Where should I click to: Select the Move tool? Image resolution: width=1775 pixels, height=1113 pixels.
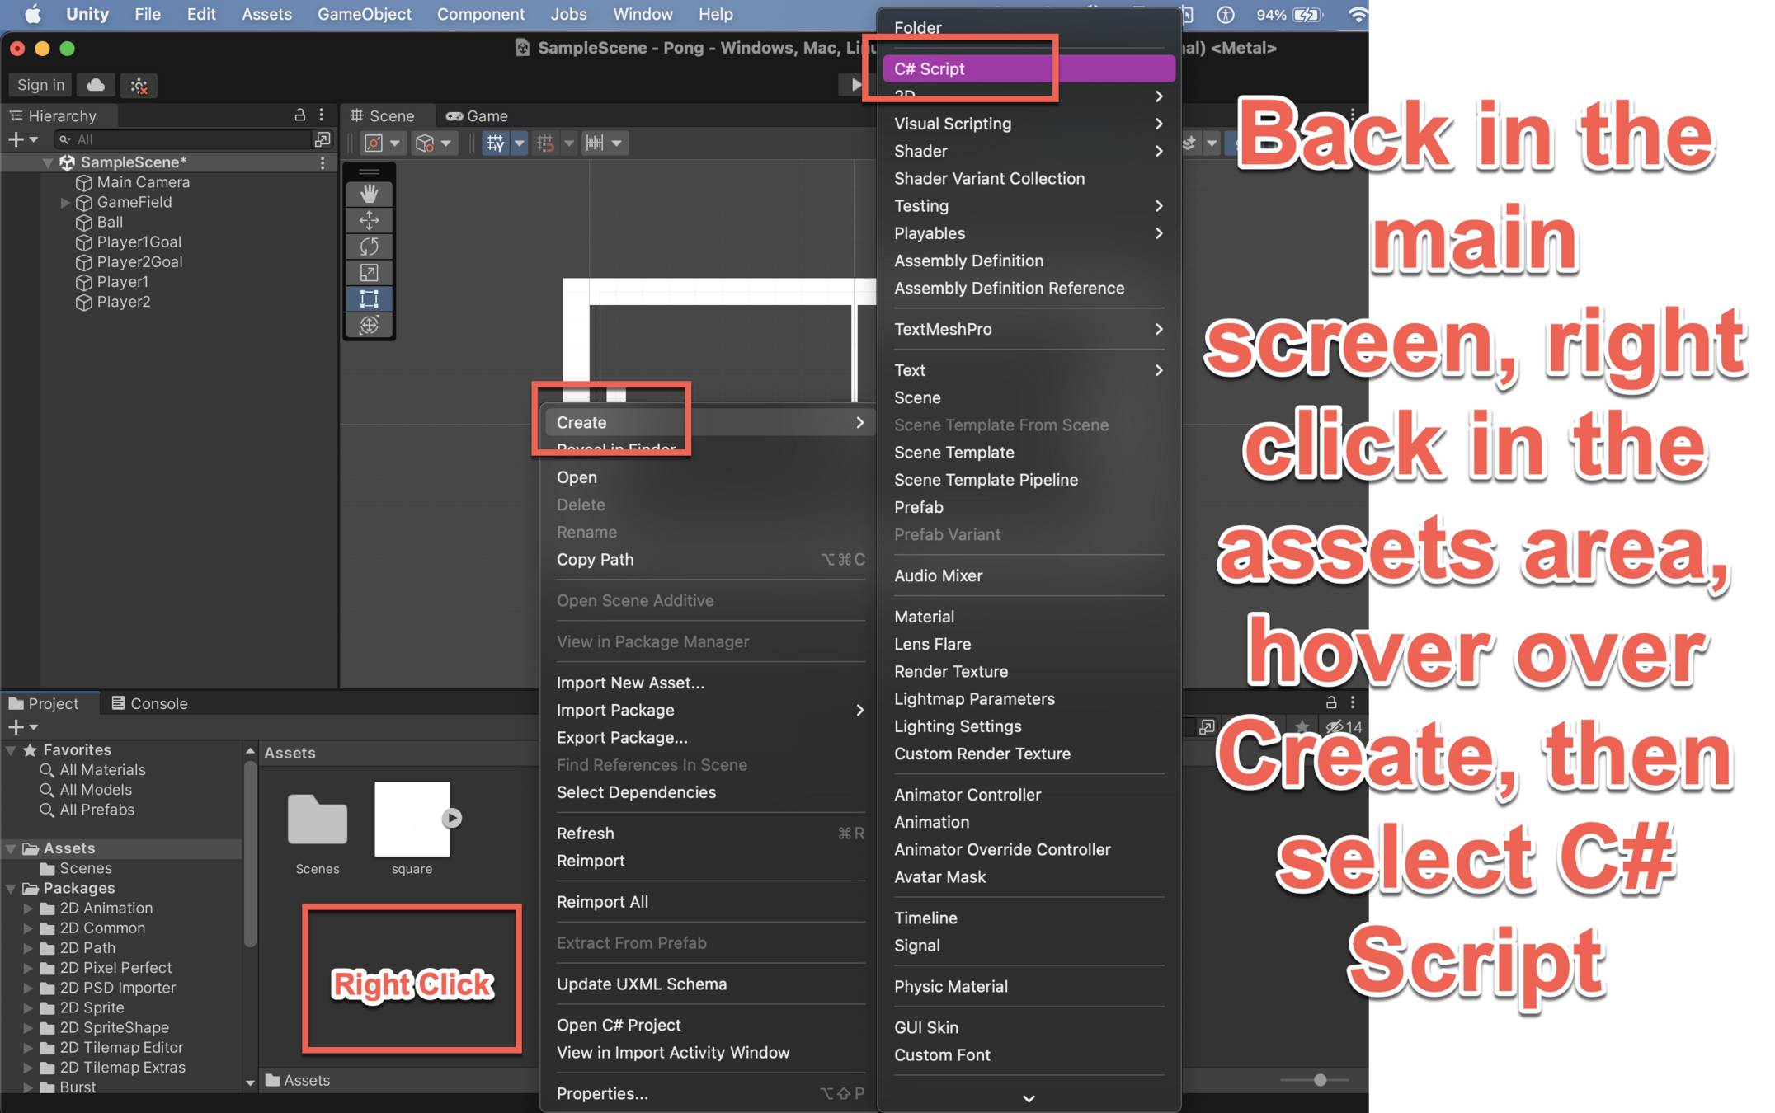(369, 220)
